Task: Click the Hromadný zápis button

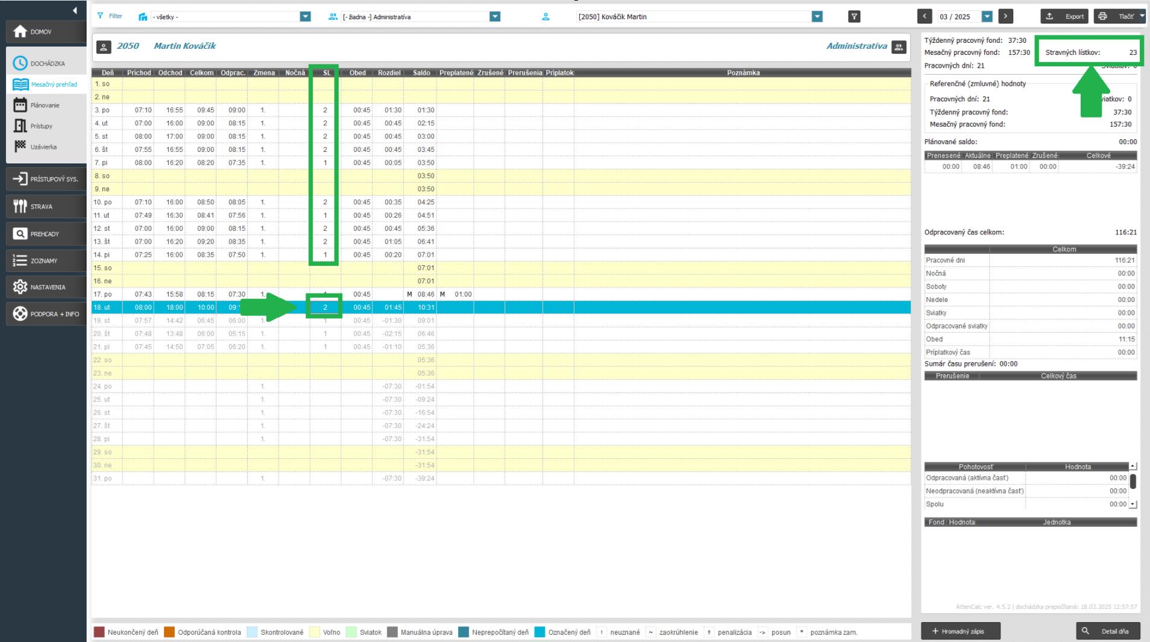Action: (x=960, y=631)
